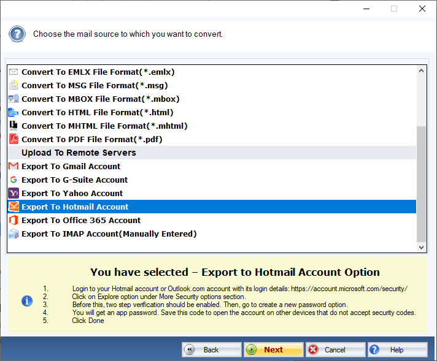The height and width of the screenshot is (361, 437).
Task: Click the MSG file format icon
Action: pos(14,85)
